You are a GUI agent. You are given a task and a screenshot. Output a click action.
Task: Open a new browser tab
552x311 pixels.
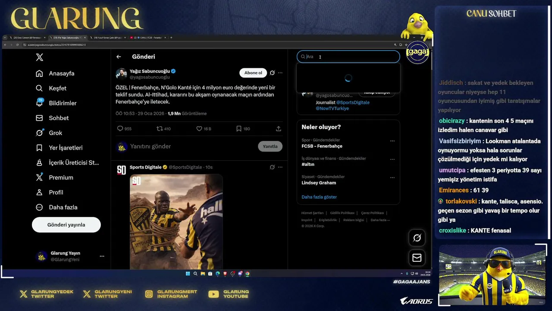[171, 38]
